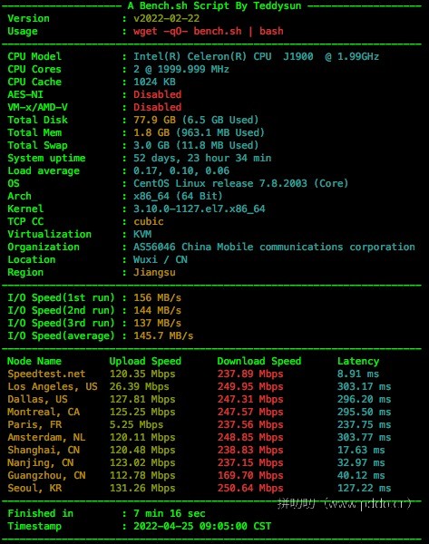Click the AES-NI Disabled value

(157, 94)
